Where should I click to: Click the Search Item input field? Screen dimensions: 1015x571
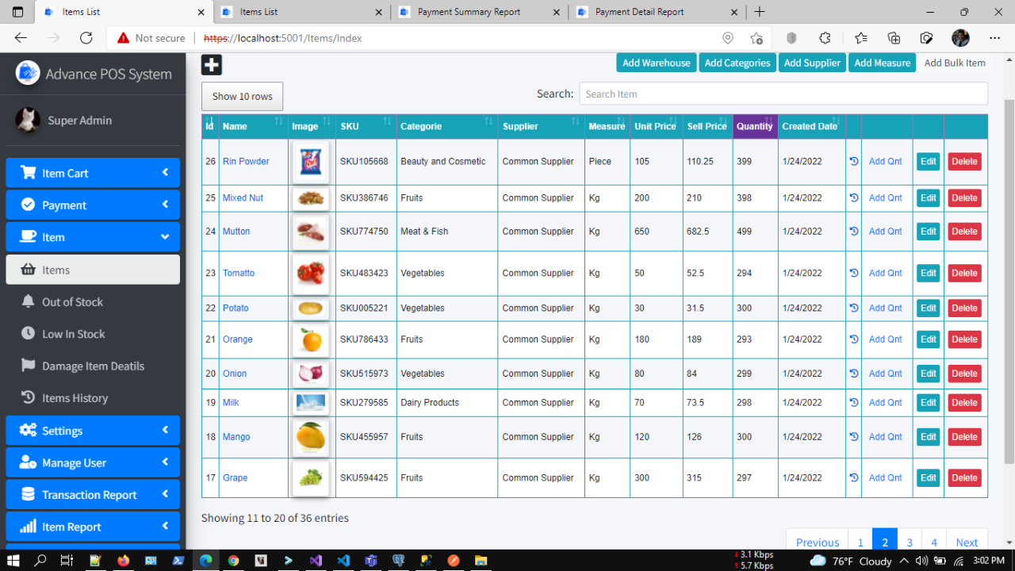tap(783, 94)
